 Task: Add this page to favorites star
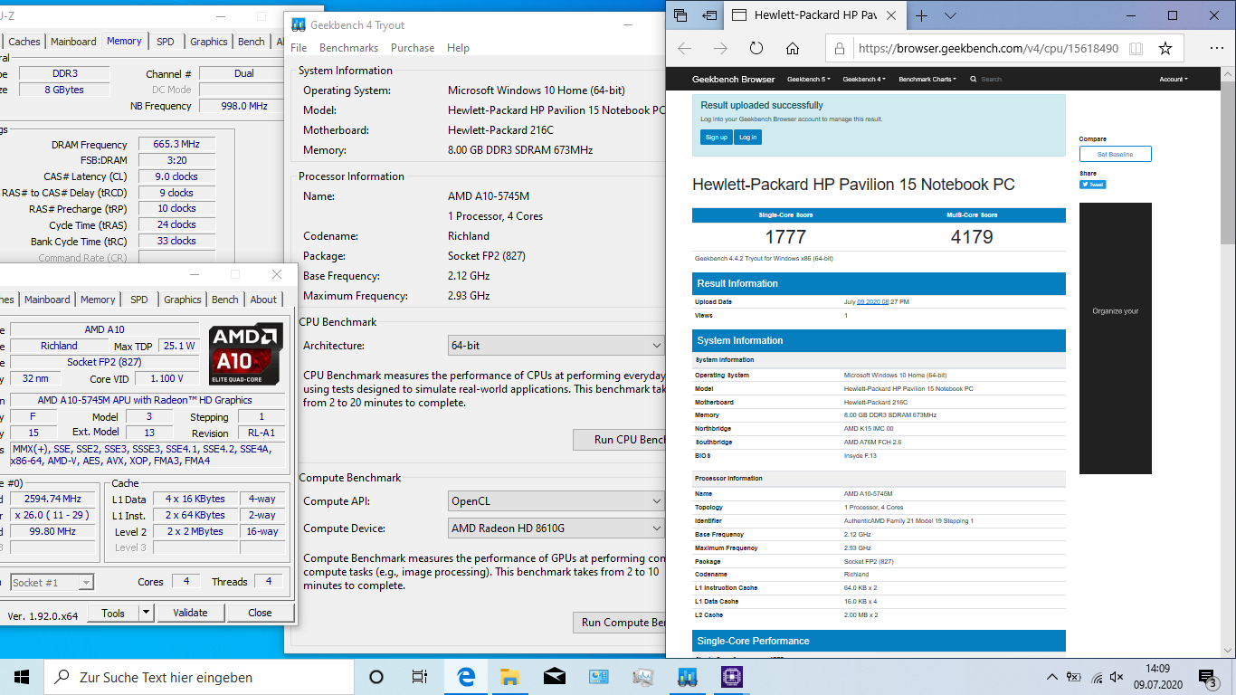1165,49
